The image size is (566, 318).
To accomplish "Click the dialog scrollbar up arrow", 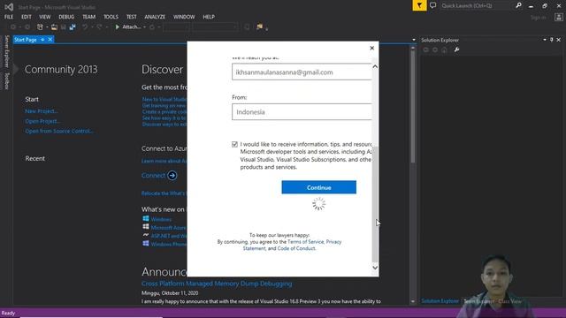I will [x=375, y=67].
